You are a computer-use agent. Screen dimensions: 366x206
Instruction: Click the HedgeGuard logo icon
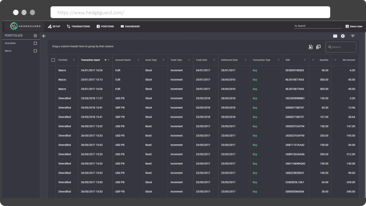click(x=14, y=26)
